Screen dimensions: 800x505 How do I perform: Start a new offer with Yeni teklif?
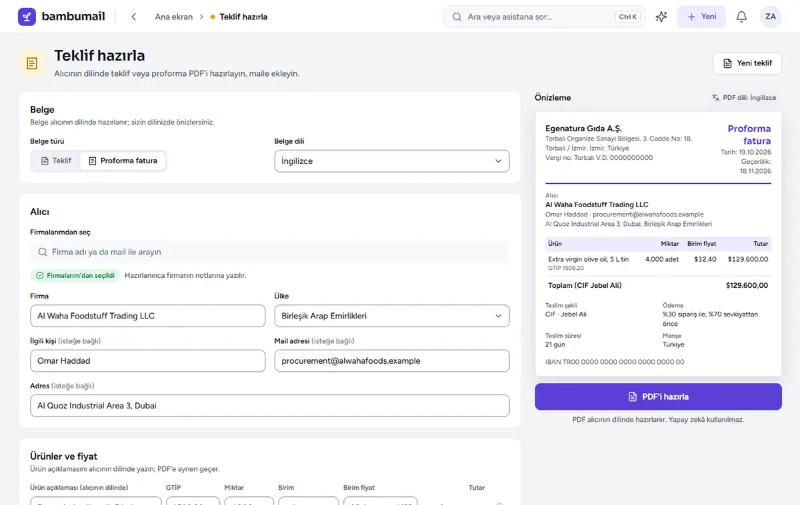click(x=747, y=63)
